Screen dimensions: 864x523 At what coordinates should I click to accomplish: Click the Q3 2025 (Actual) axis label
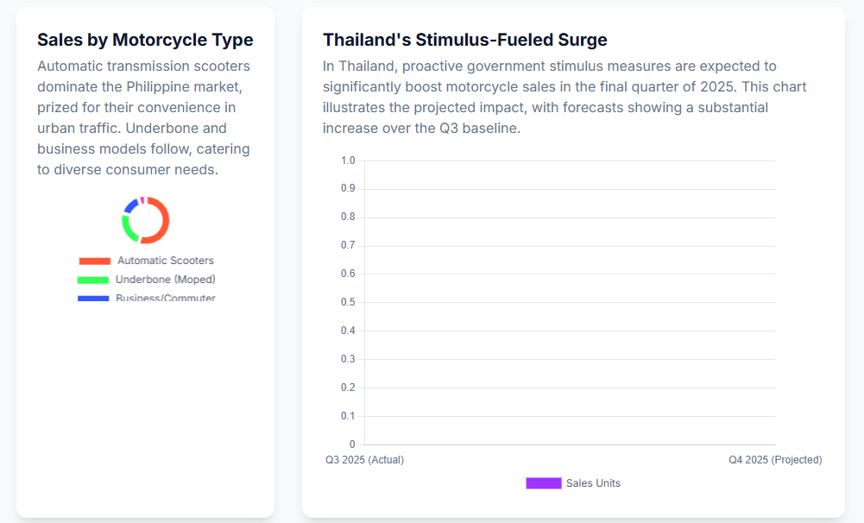click(x=364, y=460)
